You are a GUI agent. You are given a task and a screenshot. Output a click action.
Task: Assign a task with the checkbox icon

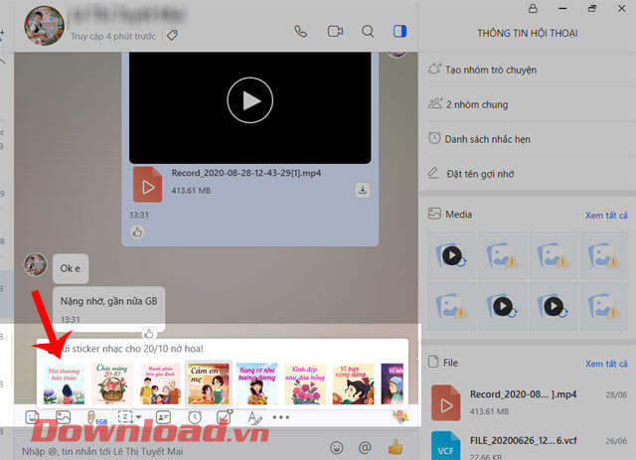pyautogui.click(x=225, y=417)
